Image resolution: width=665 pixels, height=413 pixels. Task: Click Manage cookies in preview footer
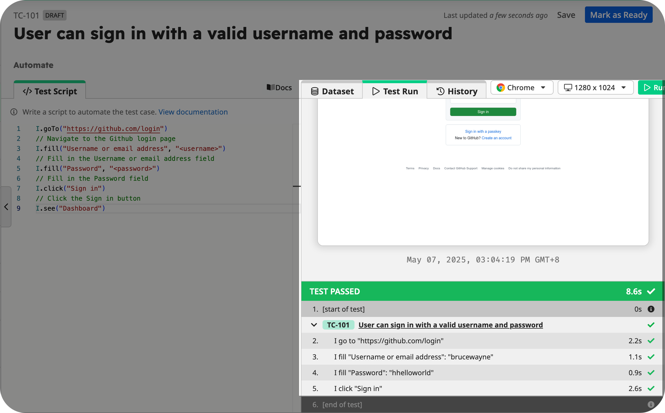click(493, 168)
